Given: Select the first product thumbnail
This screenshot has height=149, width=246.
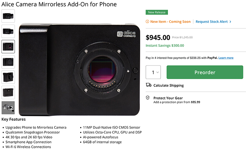Looking at the screenshot, I should pos(8,15).
